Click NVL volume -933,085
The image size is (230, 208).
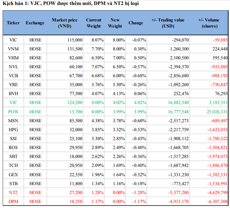click(x=219, y=67)
